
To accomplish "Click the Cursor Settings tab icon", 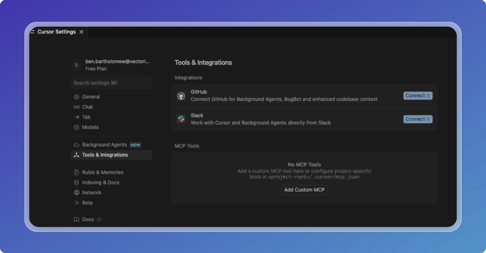I will tap(33, 32).
